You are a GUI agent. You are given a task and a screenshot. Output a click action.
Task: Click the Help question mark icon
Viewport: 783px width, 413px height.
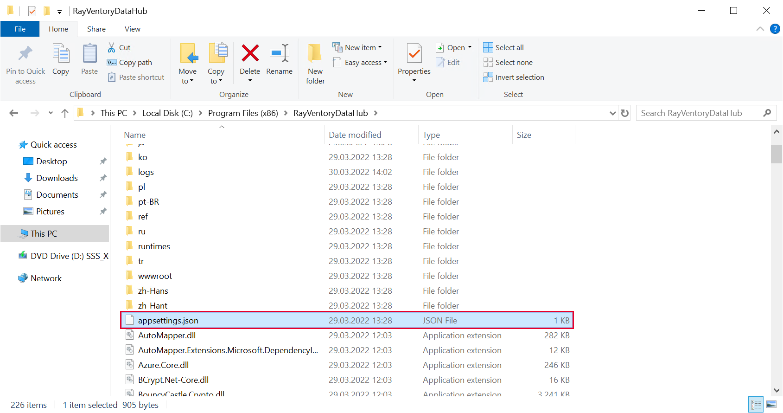click(775, 29)
